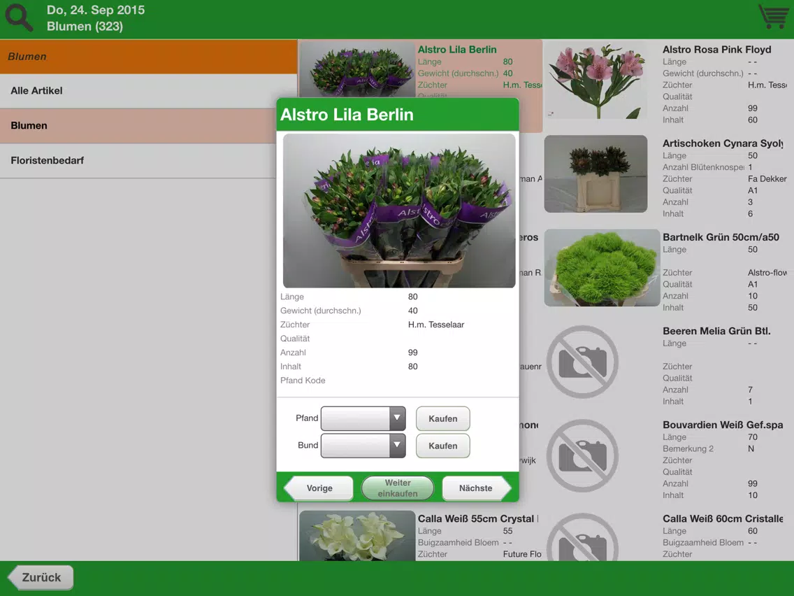The height and width of the screenshot is (596, 794).
Task: Click Anzahl Blütenknospen label
Action: 703,166
